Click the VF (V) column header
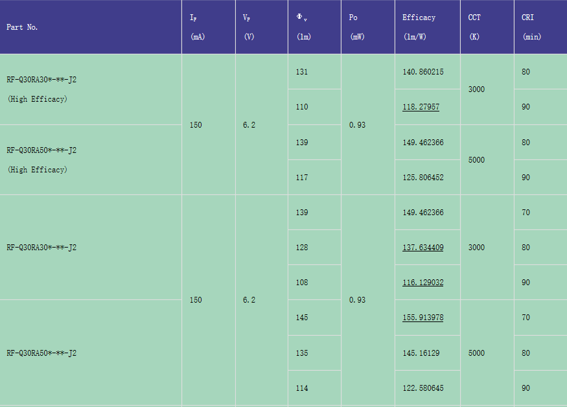 click(x=249, y=27)
